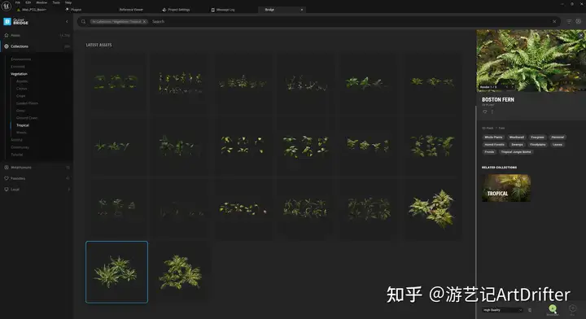Open download settings icon beside quality dropdown
Screen dimensions: 586x319
(530, 310)
